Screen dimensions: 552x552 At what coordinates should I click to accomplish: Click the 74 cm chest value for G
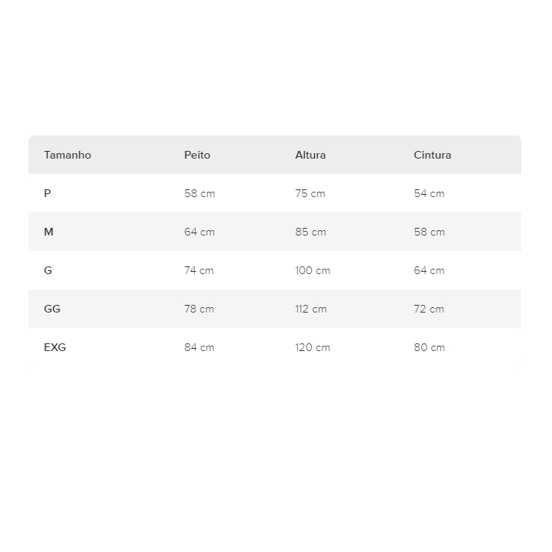199,270
